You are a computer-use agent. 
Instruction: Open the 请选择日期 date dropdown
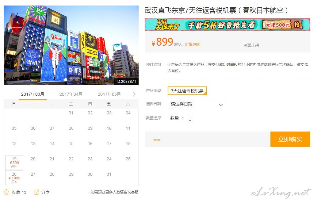[197, 104]
